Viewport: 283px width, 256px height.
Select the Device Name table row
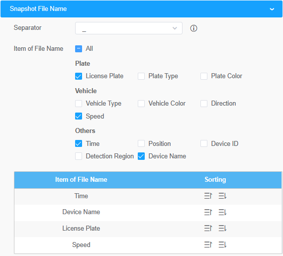(148, 212)
